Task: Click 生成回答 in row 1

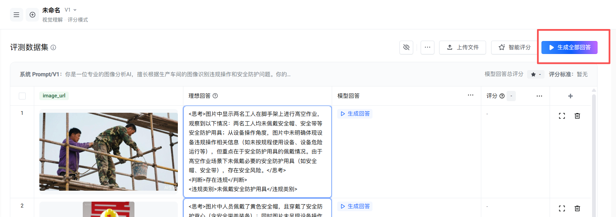Action: tap(355, 114)
